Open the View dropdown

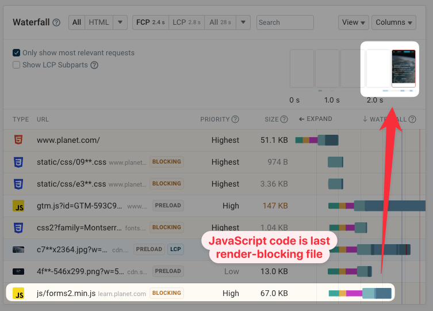pyautogui.click(x=354, y=22)
